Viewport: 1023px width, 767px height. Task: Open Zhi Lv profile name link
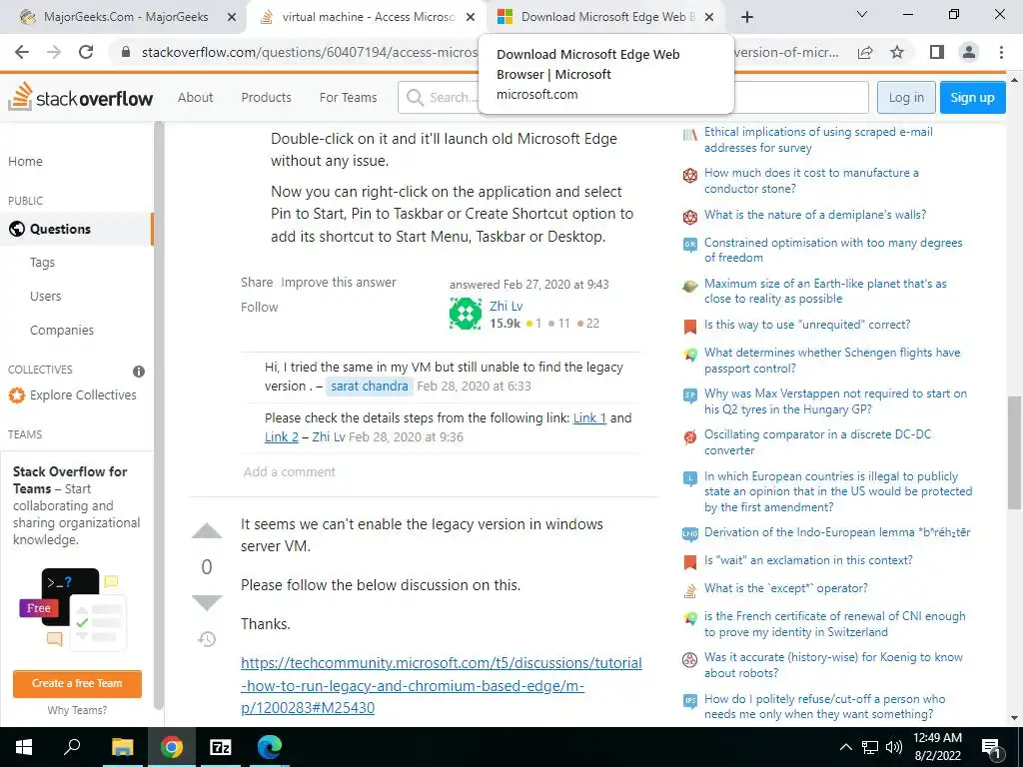(x=507, y=306)
